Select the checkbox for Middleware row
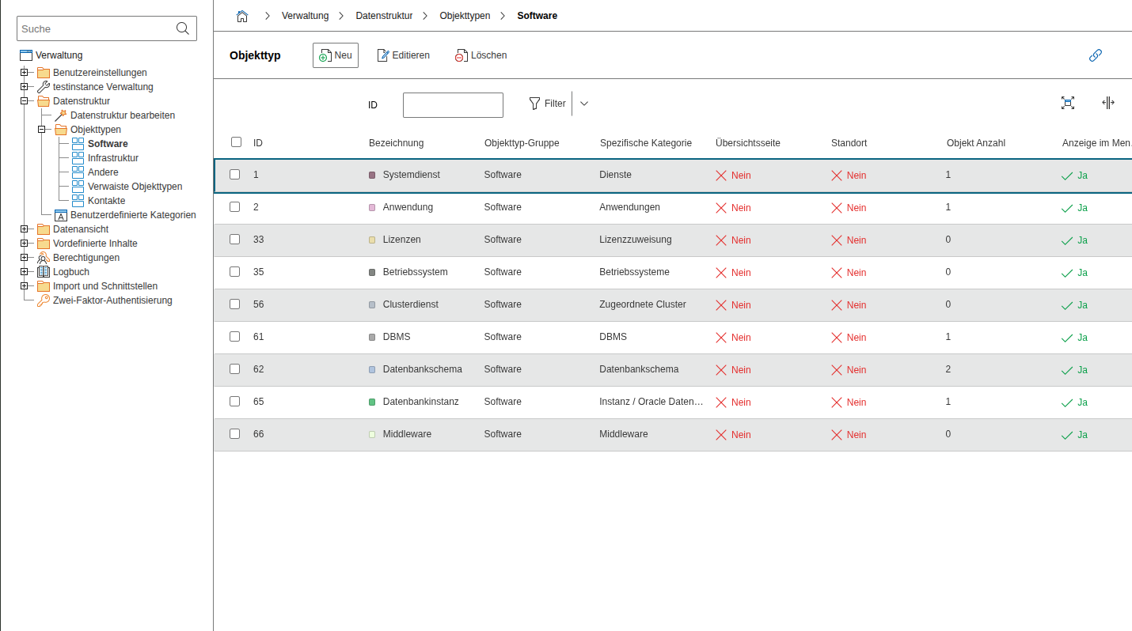 (x=234, y=434)
